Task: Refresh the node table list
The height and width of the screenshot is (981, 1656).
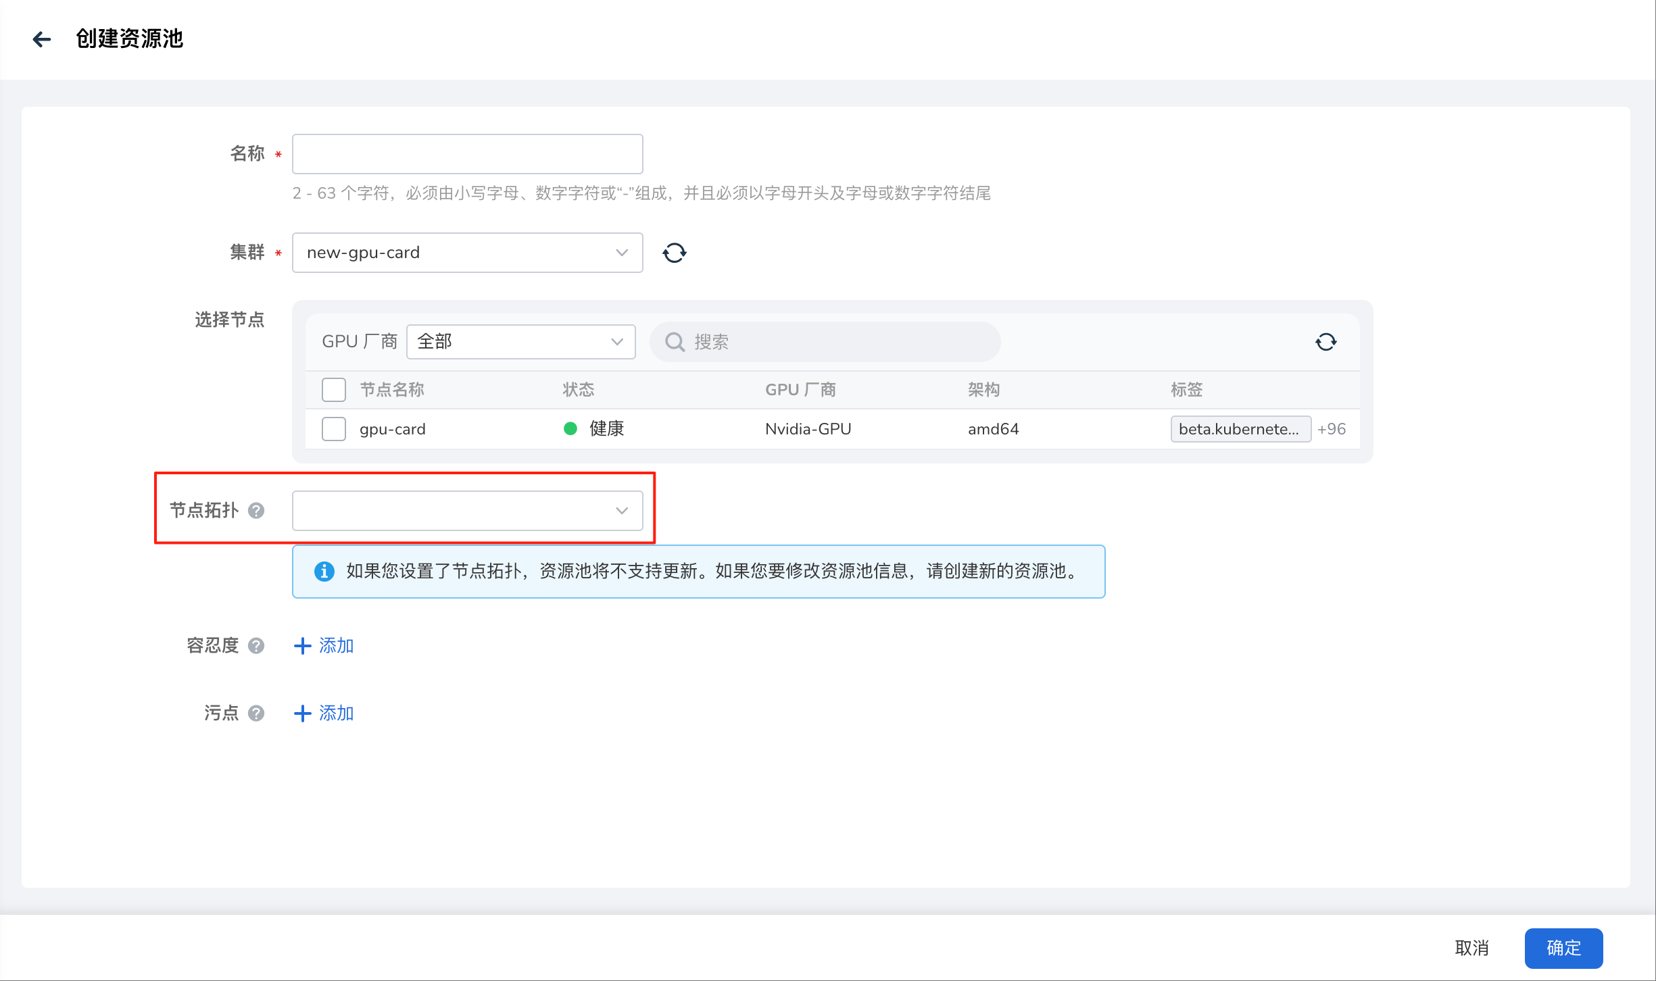Action: [x=1325, y=342]
